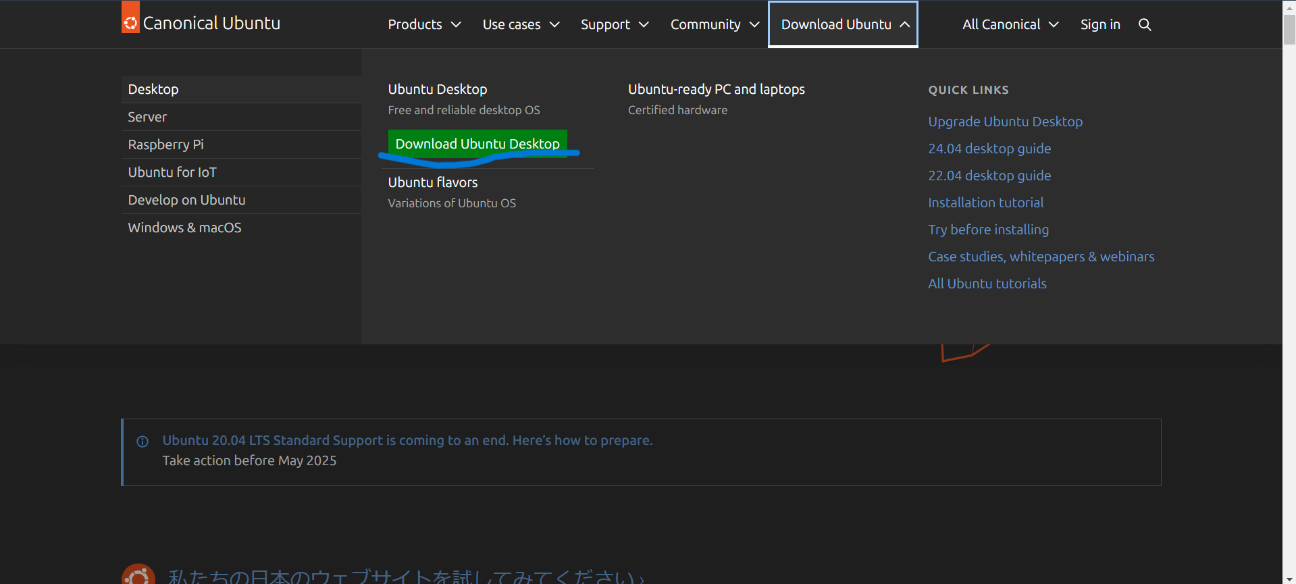The image size is (1296, 584).
Task: Expand the Products dropdown
Action: [x=423, y=24]
